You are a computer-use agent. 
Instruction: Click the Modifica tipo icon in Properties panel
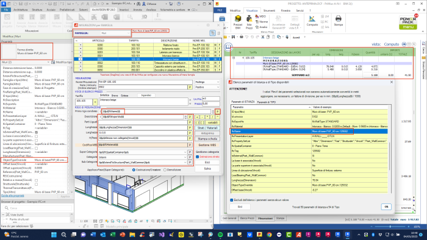[x=53, y=62]
